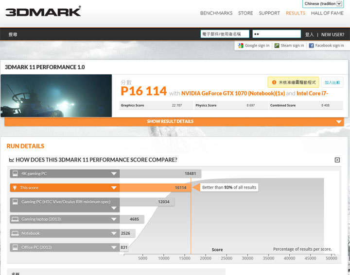Click the 3DMark logo
Viewport: 350px width, 275px height.
pyautogui.click(x=43, y=11)
